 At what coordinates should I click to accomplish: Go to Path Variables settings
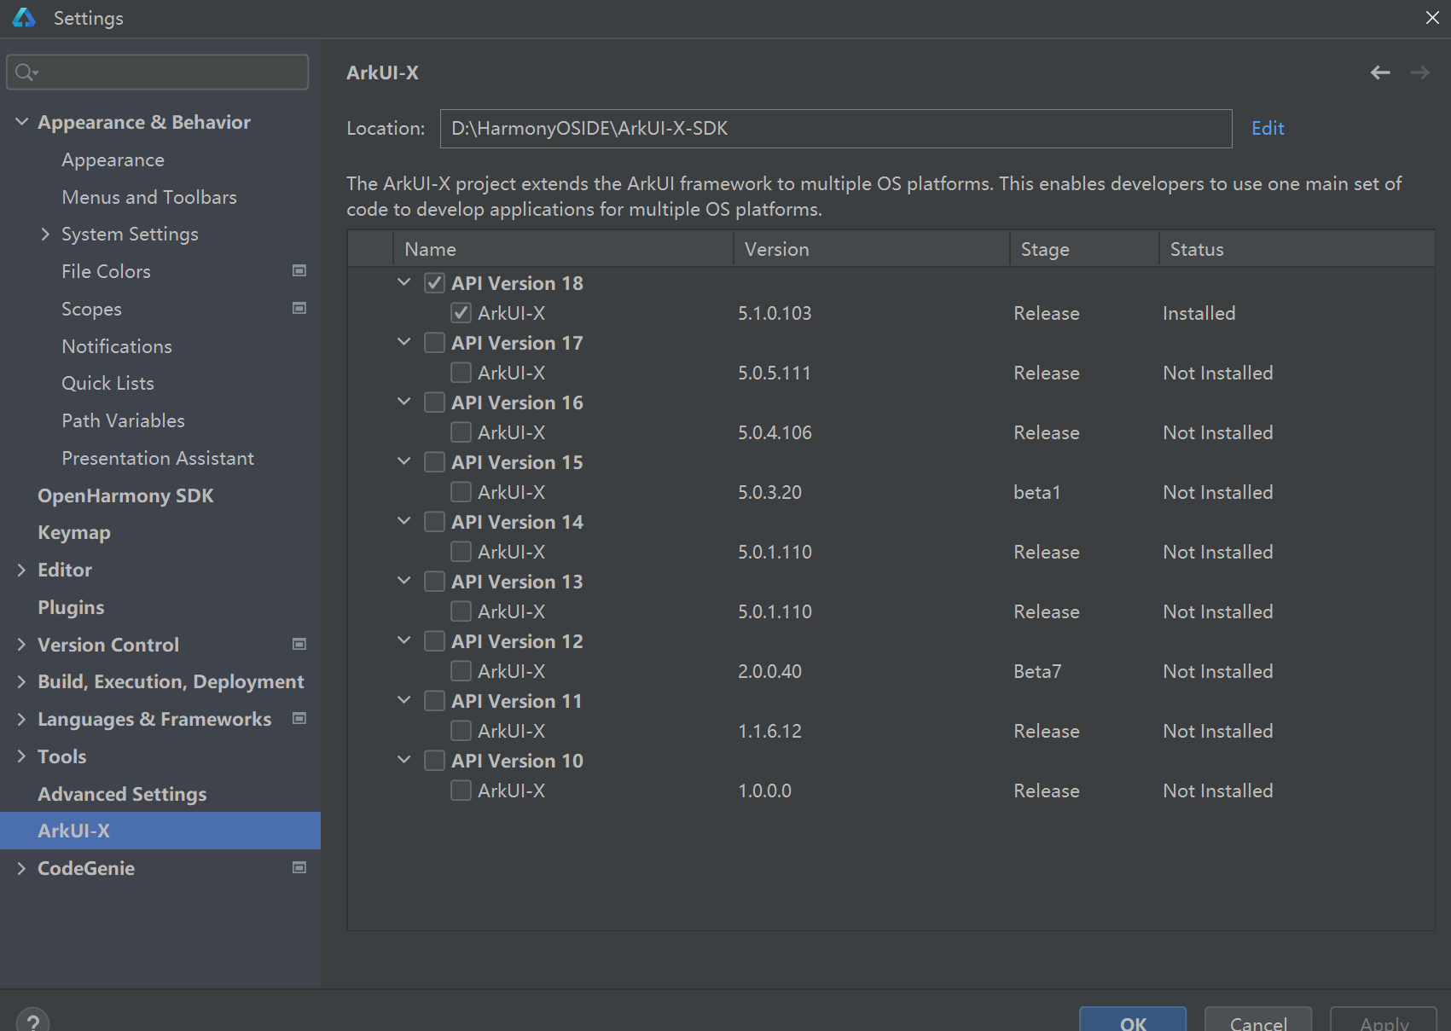[x=123, y=420]
